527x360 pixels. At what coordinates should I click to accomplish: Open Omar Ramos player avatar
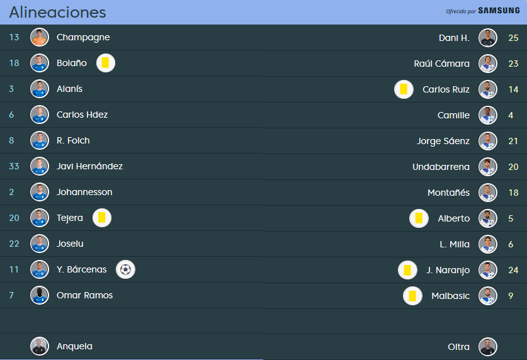coord(40,295)
